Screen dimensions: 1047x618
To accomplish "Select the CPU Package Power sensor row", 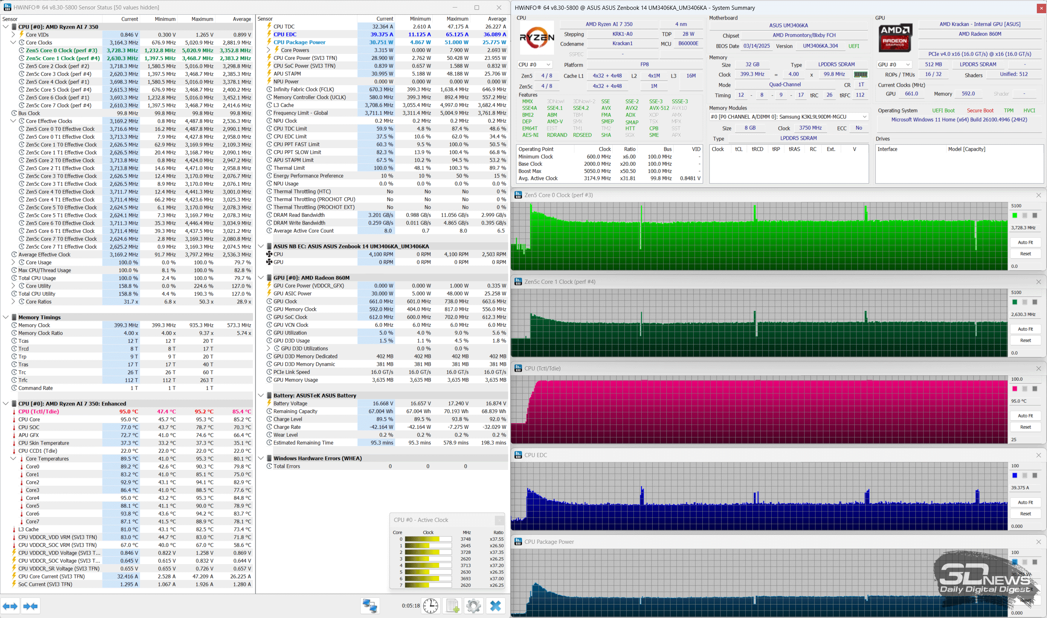I will pyautogui.click(x=386, y=42).
